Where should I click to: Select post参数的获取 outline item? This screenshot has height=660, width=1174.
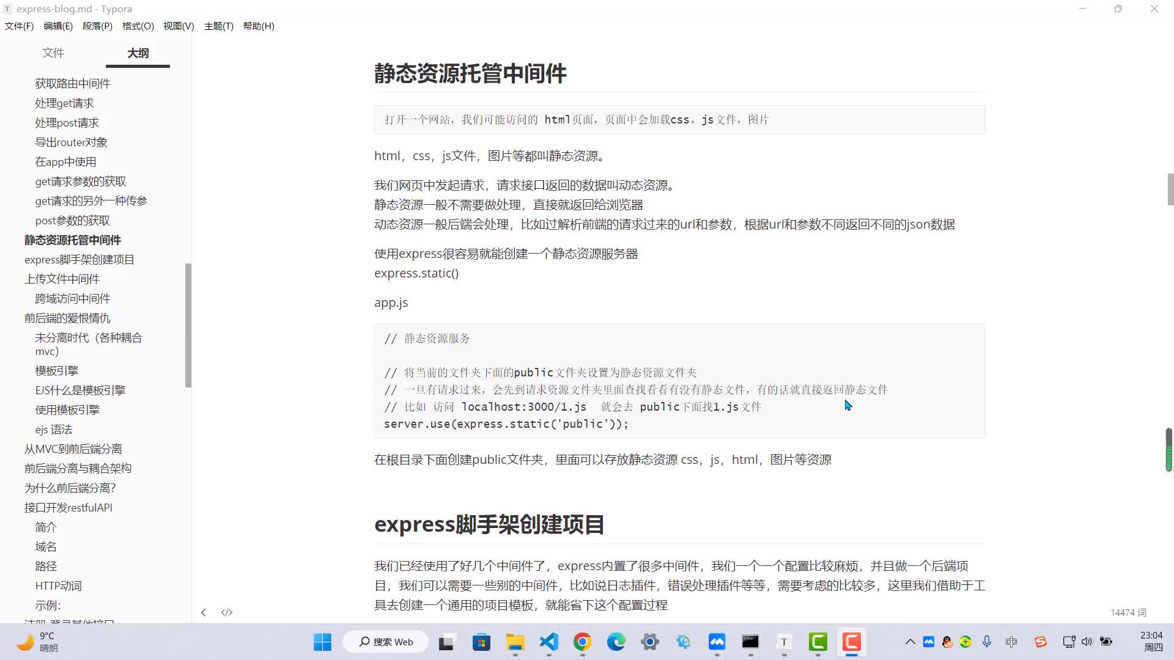(x=72, y=220)
